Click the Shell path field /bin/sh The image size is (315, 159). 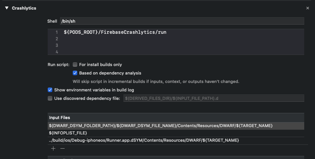point(182,21)
